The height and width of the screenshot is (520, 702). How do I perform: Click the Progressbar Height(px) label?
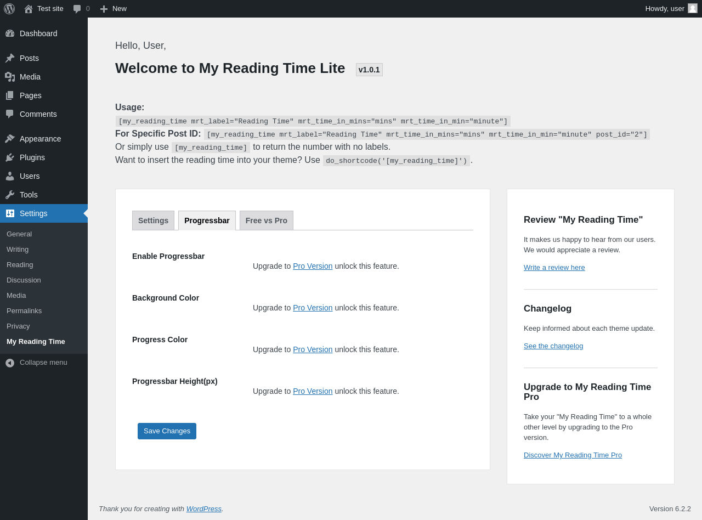175,381
